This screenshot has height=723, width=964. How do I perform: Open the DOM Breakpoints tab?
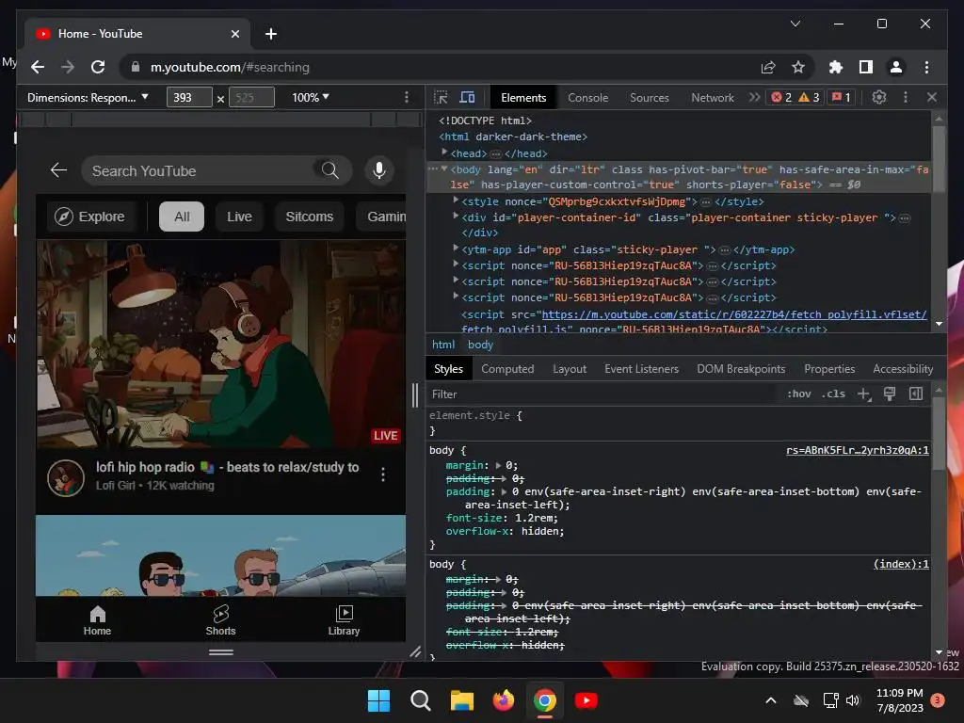(x=741, y=369)
